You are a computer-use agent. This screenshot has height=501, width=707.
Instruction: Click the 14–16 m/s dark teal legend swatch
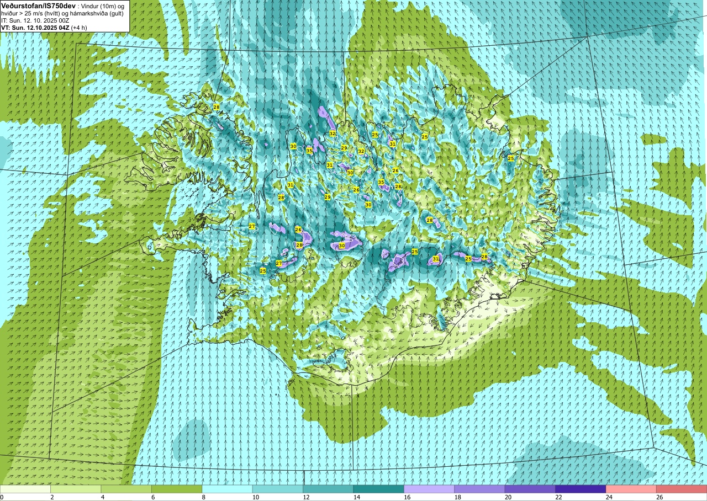point(379,489)
